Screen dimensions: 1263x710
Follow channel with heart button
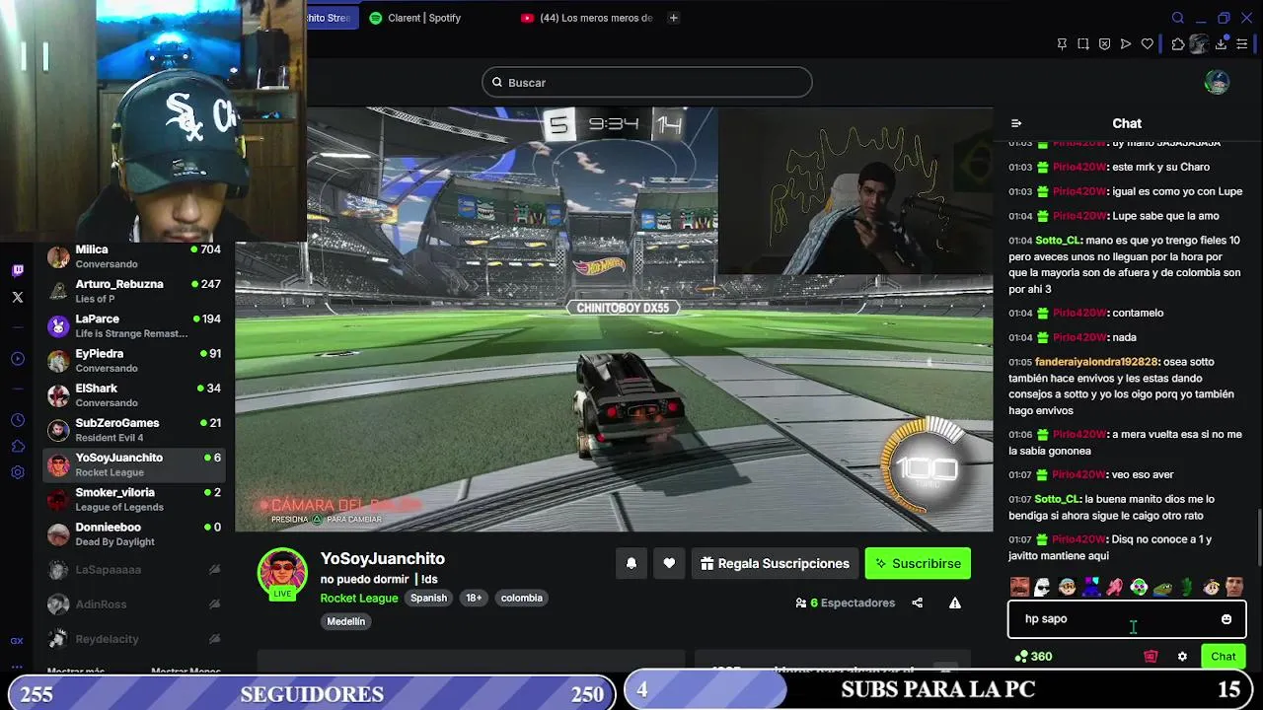(669, 563)
